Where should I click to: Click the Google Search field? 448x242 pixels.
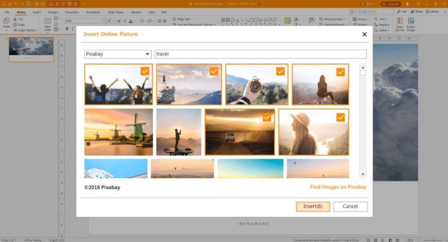(x=372, y=12)
